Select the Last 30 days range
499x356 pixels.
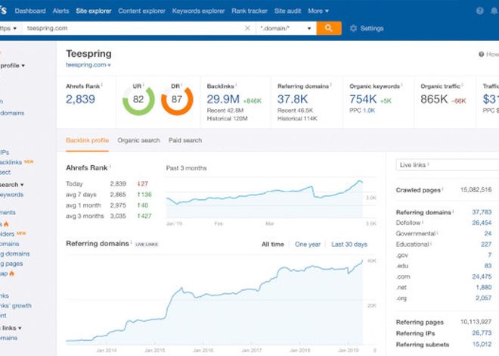click(x=349, y=245)
